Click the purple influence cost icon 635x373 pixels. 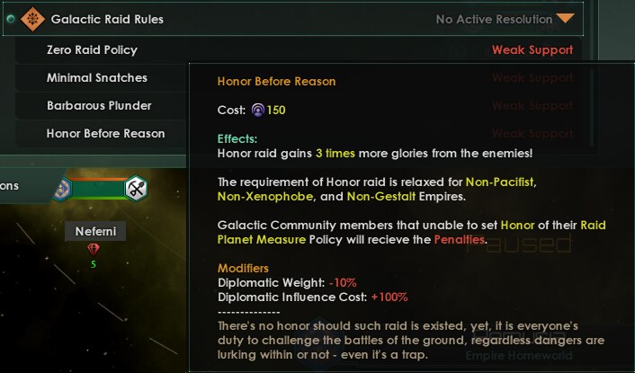(x=258, y=111)
